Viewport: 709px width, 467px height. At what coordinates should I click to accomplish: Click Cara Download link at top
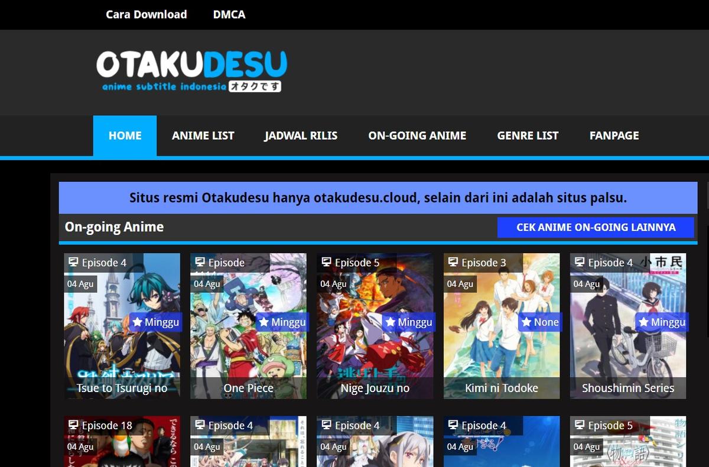146,15
